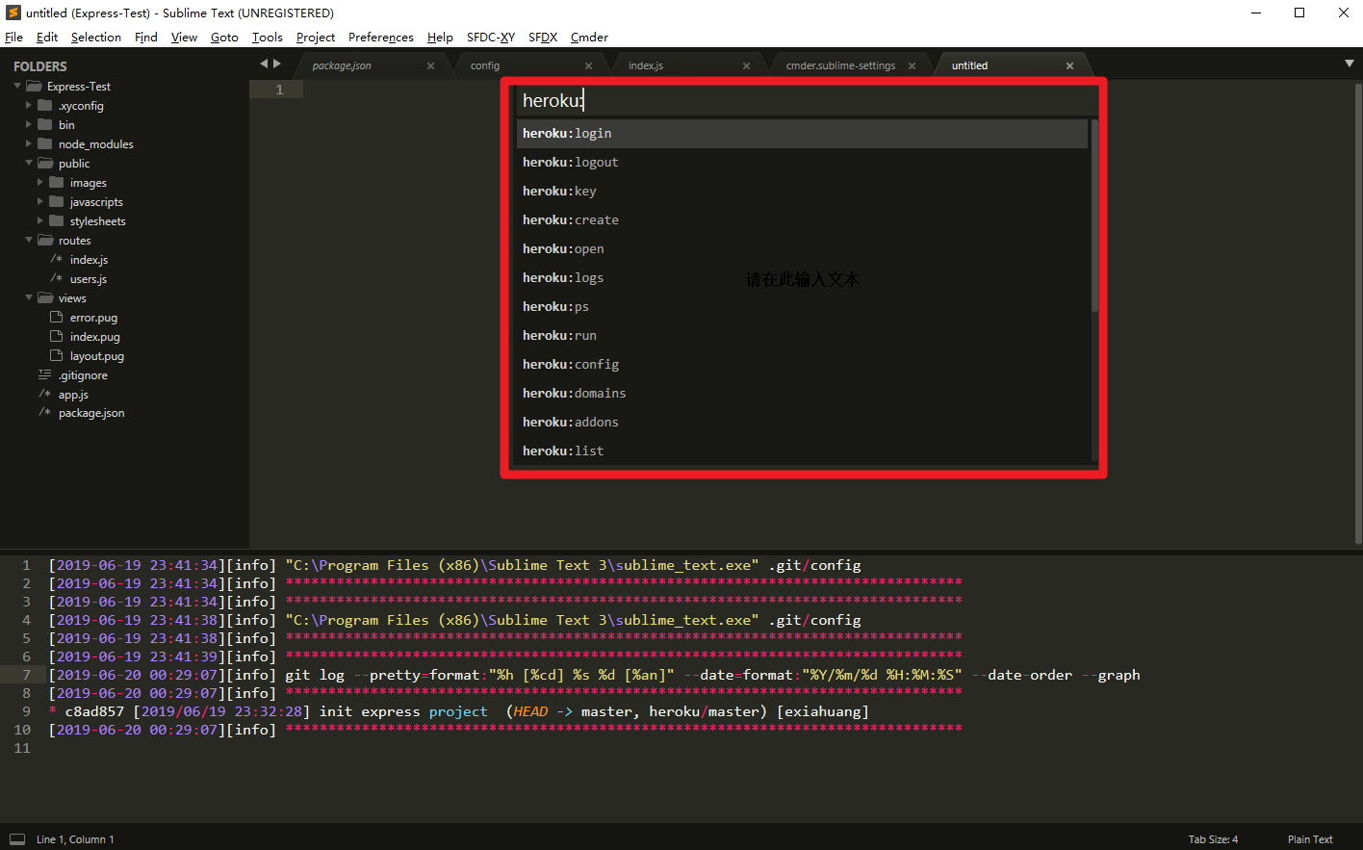Click the error.pug file icon

(x=56, y=317)
